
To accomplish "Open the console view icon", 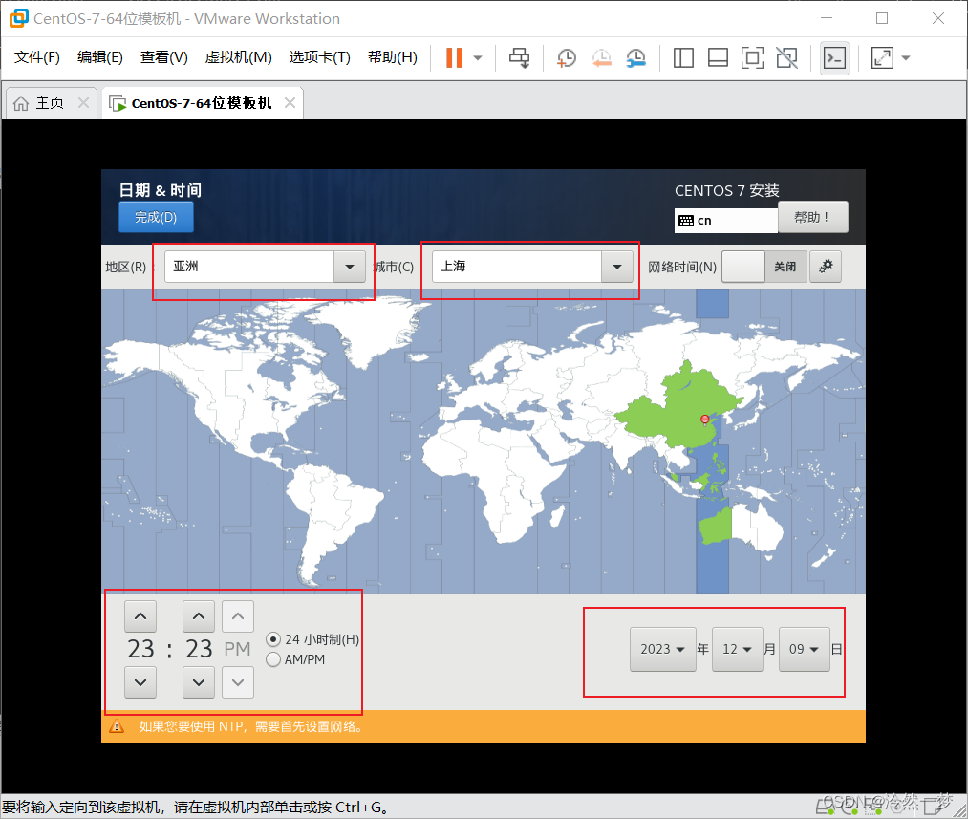I will (x=834, y=58).
